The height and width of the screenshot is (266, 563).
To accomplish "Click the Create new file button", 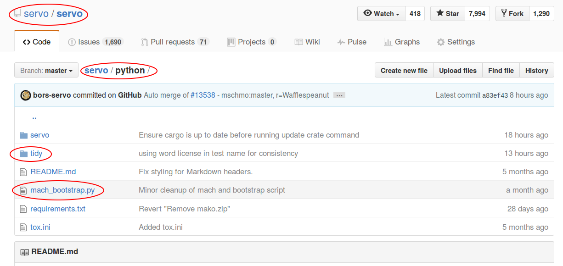I will (404, 71).
